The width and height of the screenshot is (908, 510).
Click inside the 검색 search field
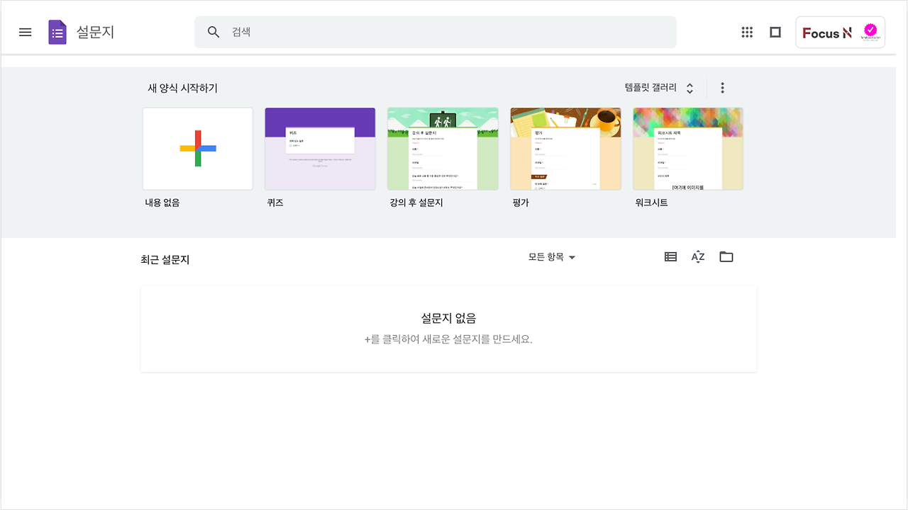(355, 31)
